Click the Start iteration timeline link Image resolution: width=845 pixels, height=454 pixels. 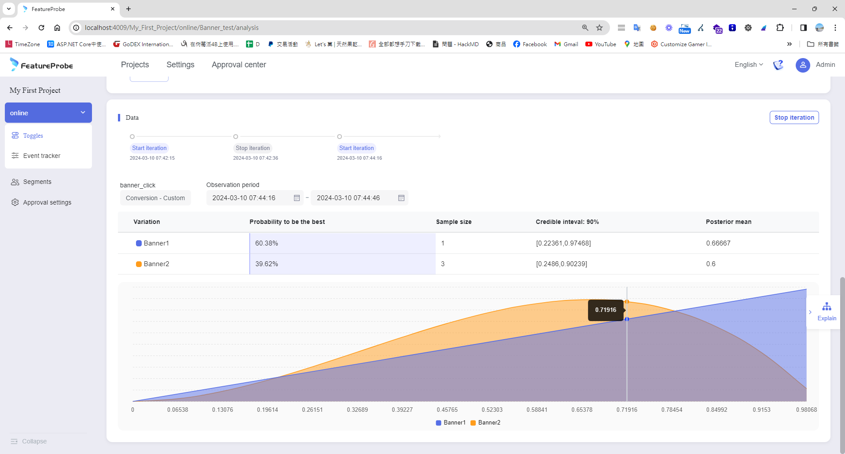[149, 148]
